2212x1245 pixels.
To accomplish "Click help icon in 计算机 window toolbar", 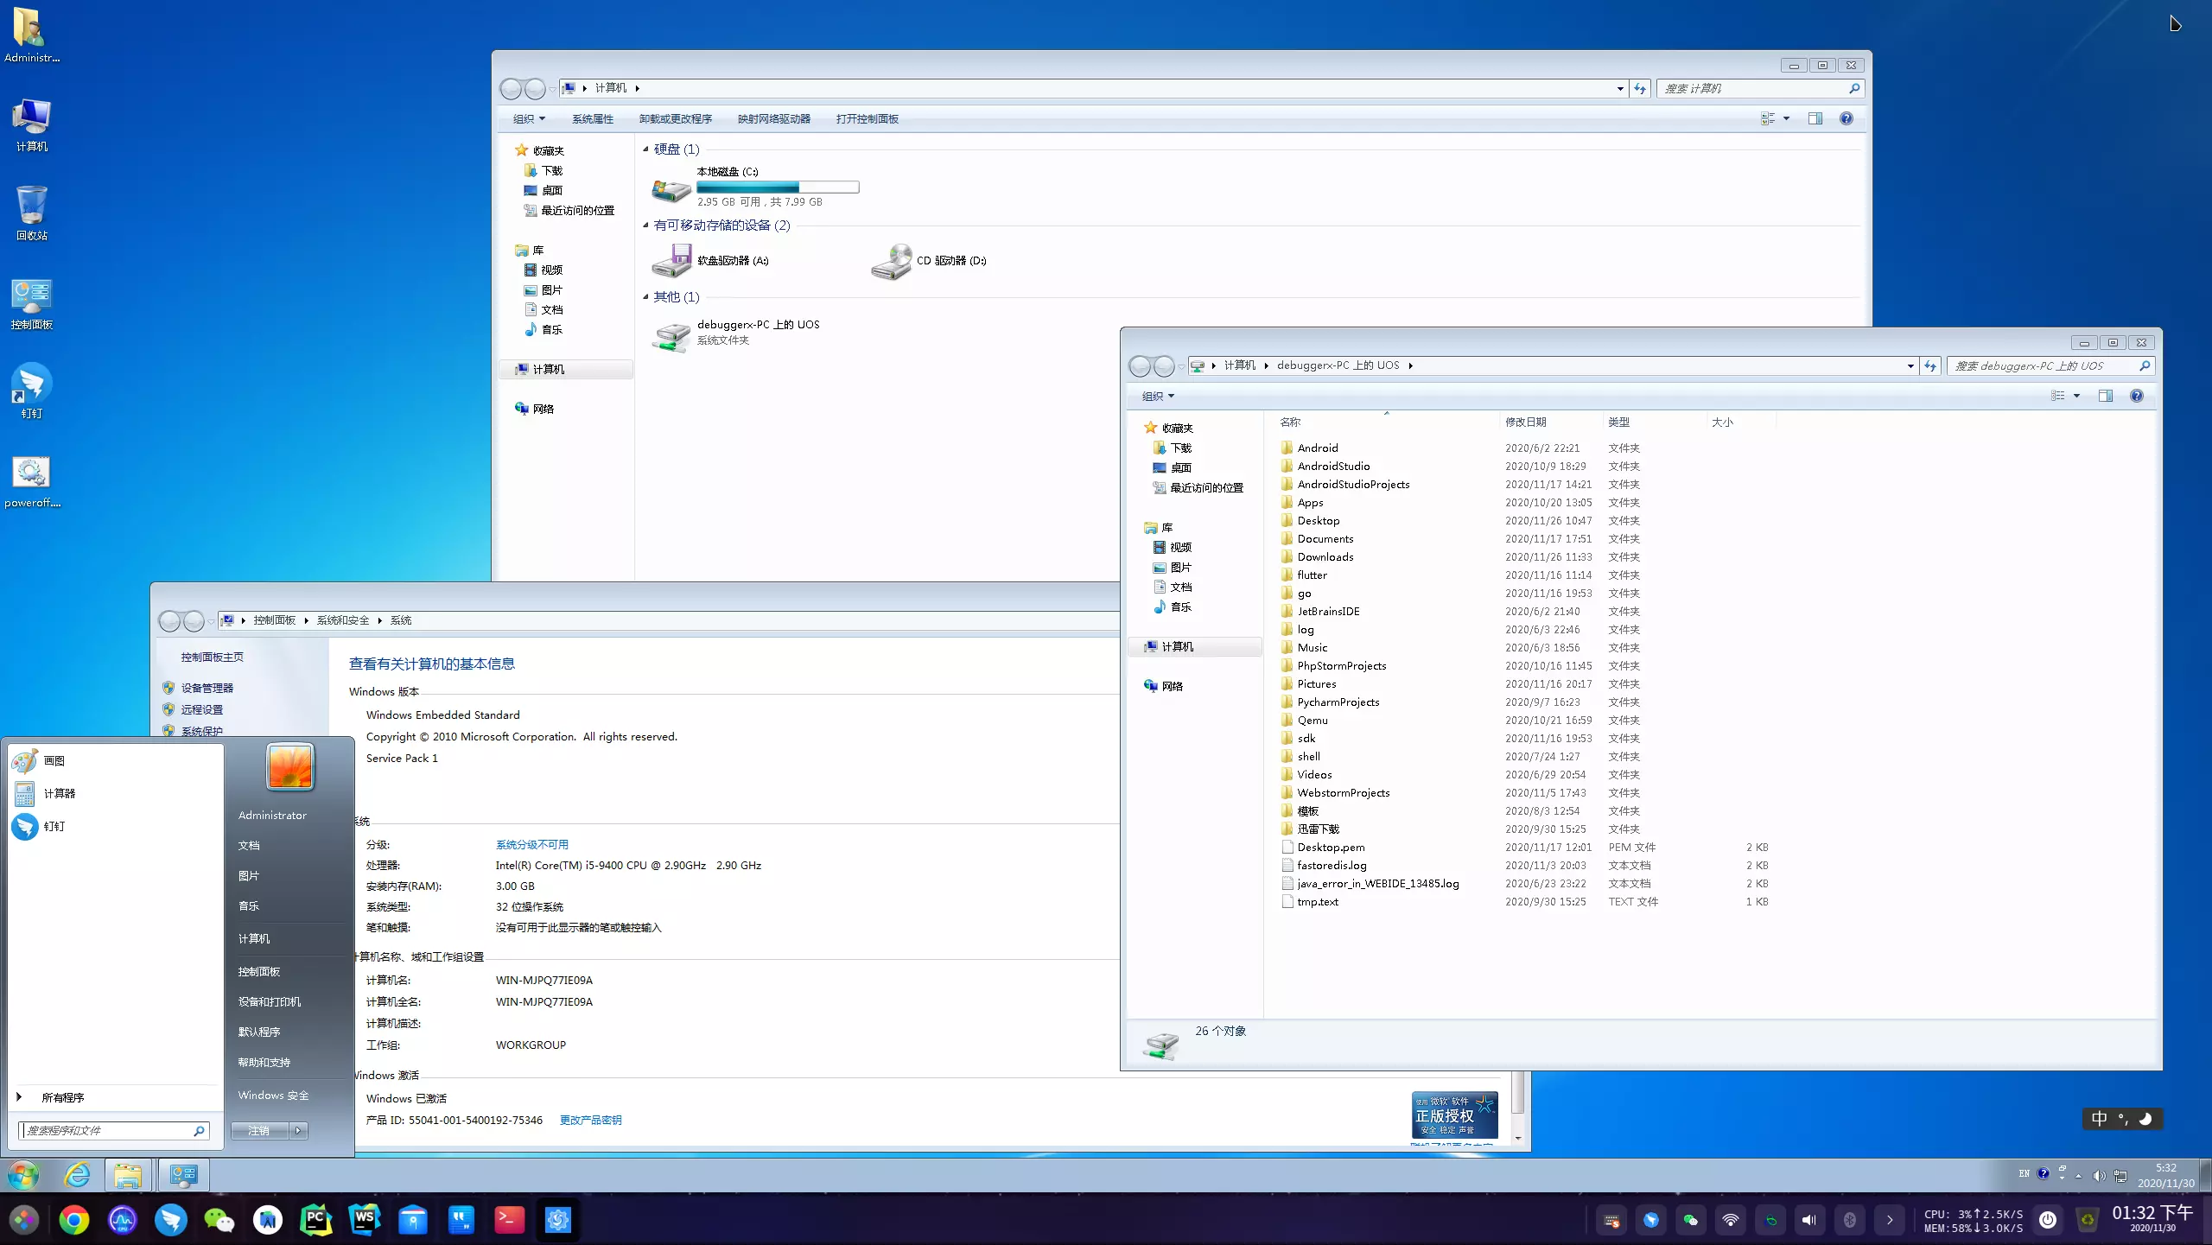I will (x=1847, y=118).
